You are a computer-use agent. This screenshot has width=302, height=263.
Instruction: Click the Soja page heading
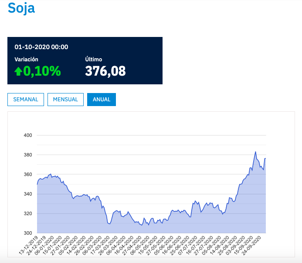(x=21, y=8)
